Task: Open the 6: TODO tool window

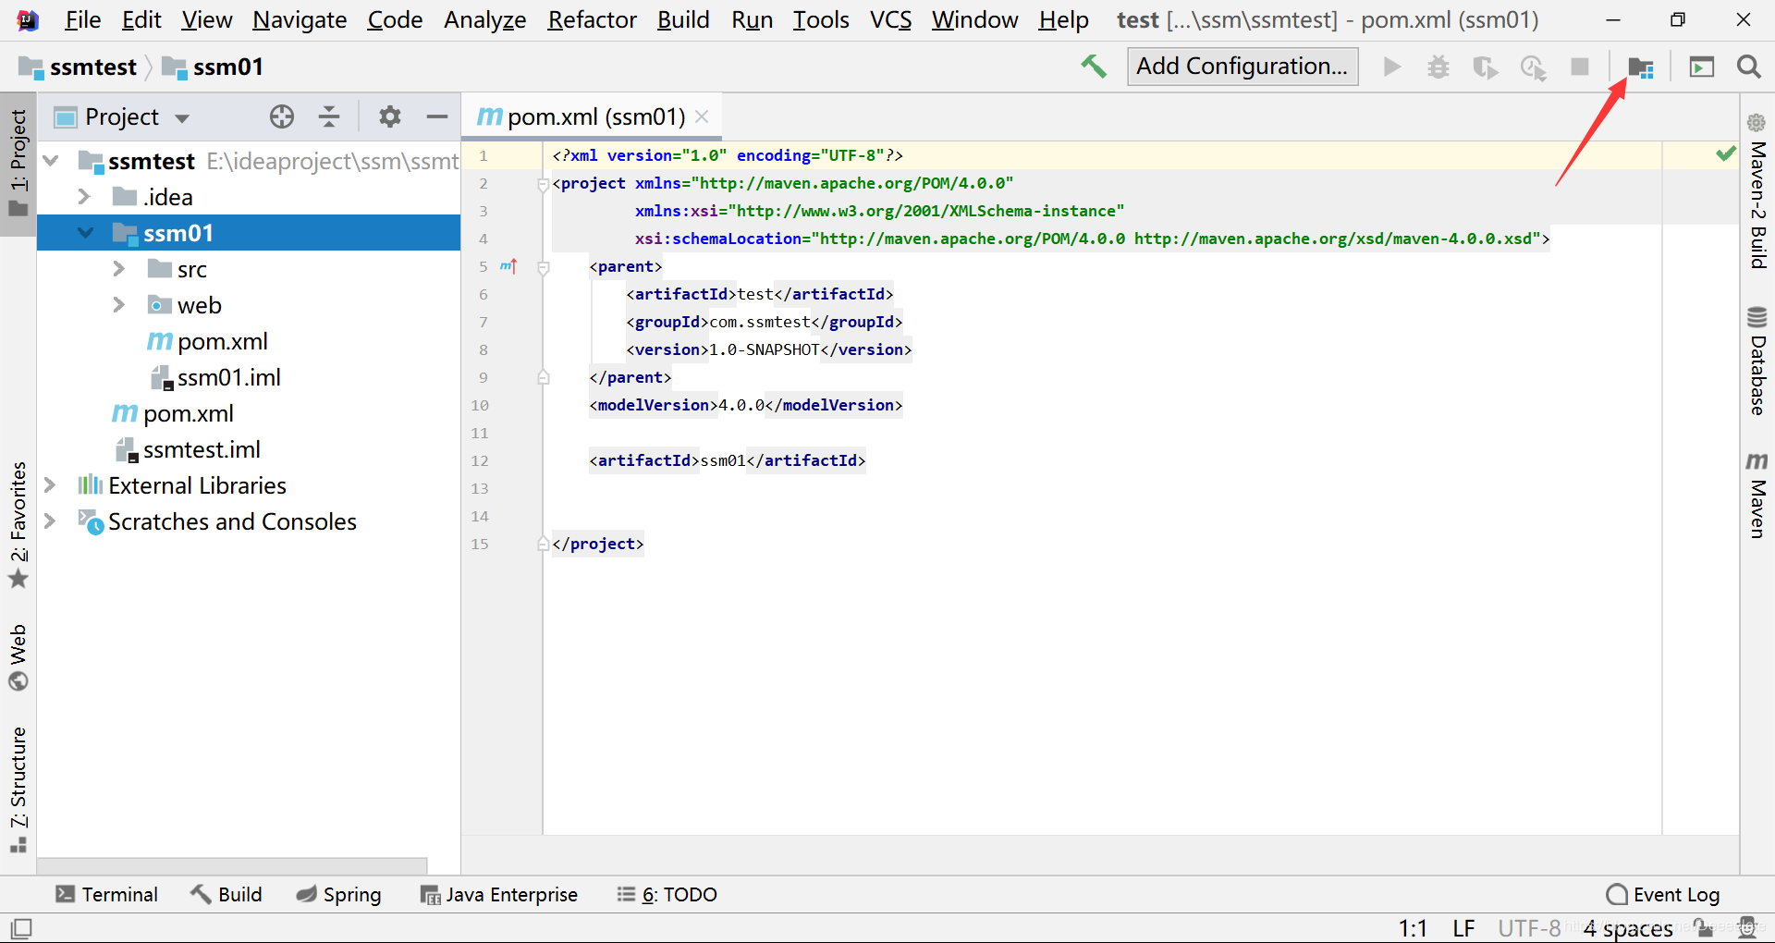Action: pyautogui.click(x=667, y=894)
